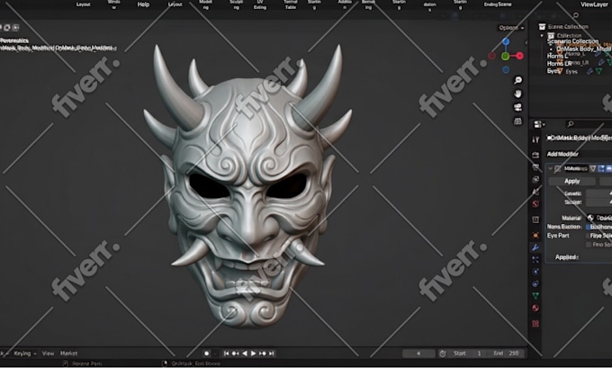The width and height of the screenshot is (612, 368).
Task: Click the modifier Levels value field
Action: (599, 193)
